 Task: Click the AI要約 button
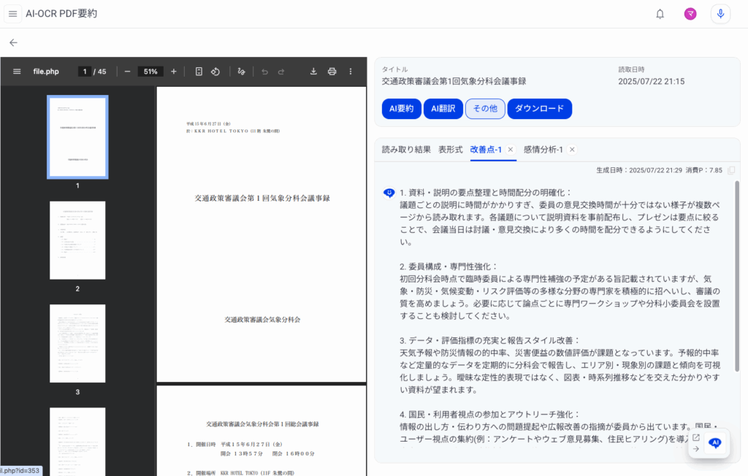pyautogui.click(x=401, y=109)
